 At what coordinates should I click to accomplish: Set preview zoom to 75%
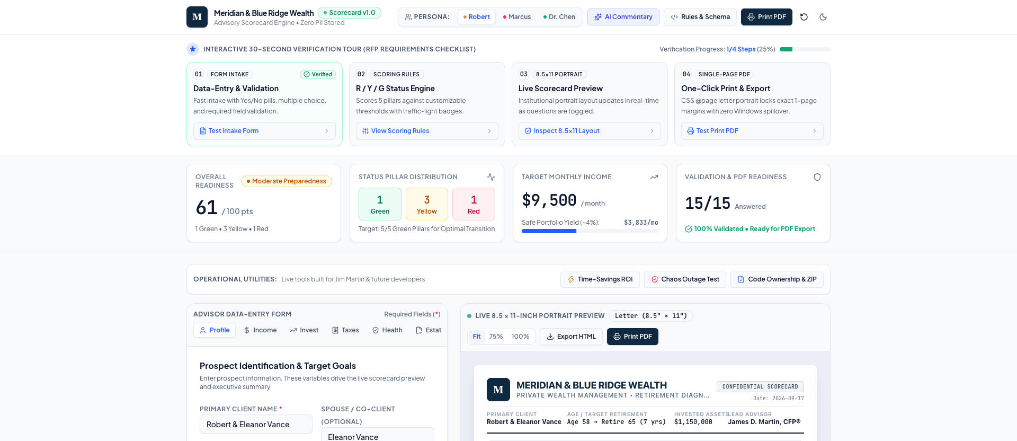496,337
